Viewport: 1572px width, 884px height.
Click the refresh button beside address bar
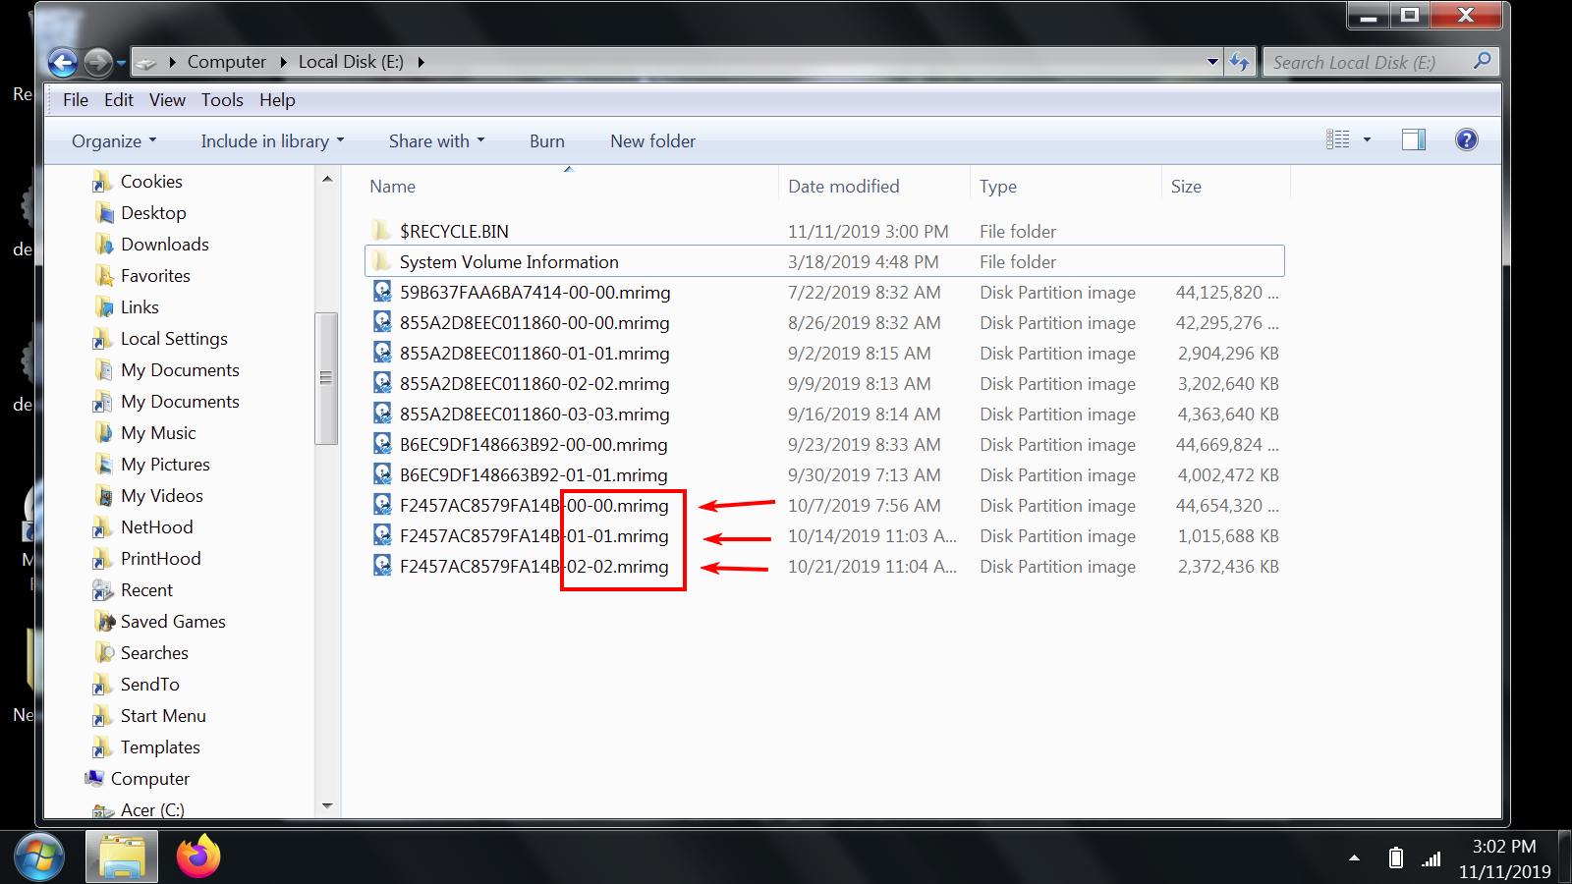coord(1240,63)
